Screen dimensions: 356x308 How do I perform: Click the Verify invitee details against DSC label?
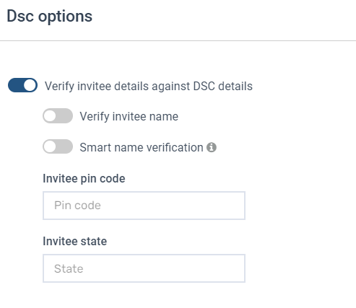[x=149, y=86]
